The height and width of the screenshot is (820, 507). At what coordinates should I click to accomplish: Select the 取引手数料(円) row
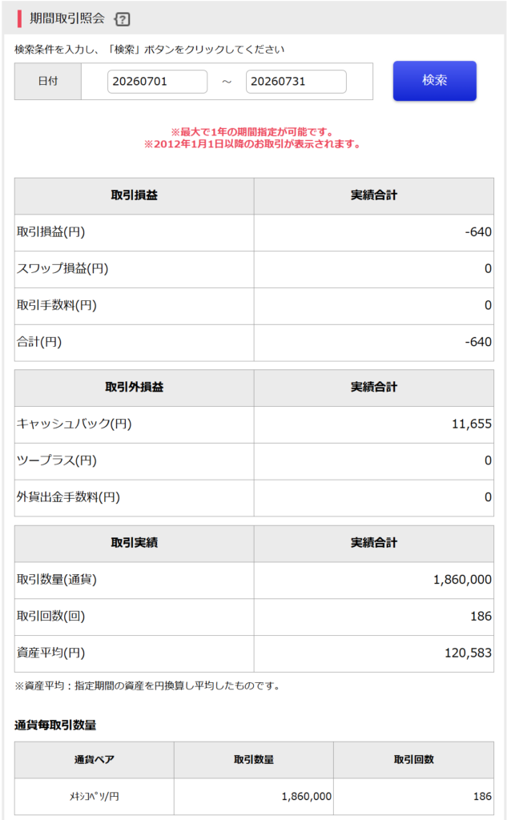tap(254, 305)
